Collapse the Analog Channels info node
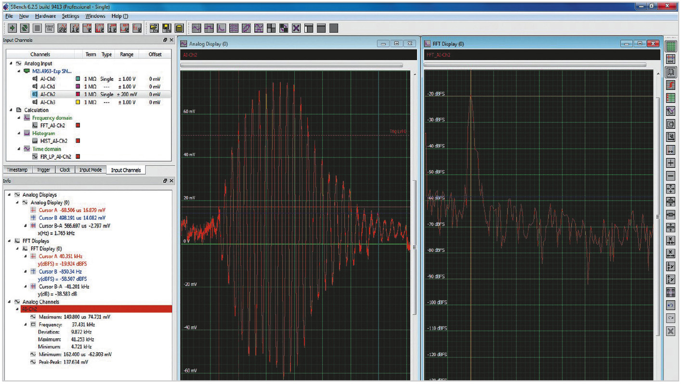 click(10, 302)
